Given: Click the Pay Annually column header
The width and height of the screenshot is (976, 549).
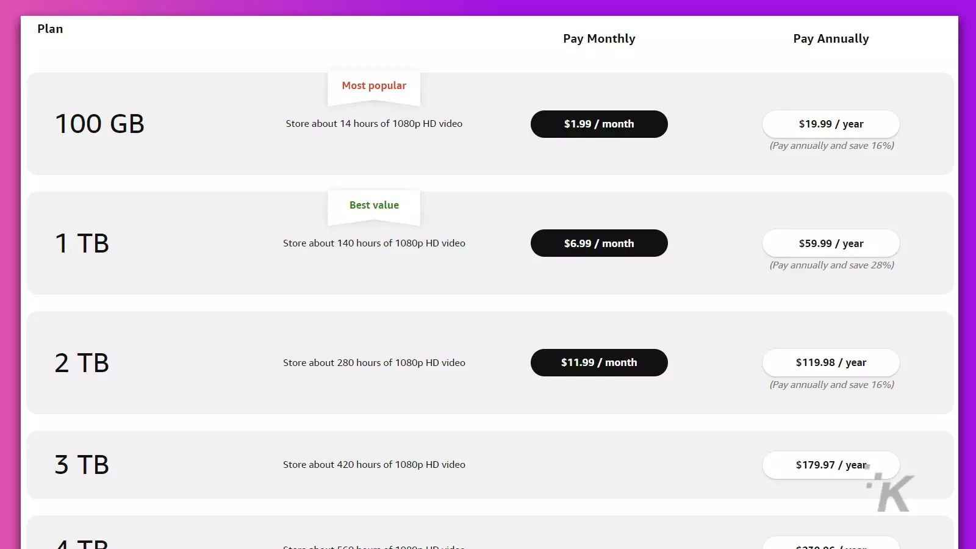Looking at the screenshot, I should click(831, 38).
